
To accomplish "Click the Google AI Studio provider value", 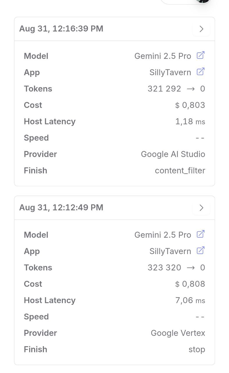I will (173, 154).
